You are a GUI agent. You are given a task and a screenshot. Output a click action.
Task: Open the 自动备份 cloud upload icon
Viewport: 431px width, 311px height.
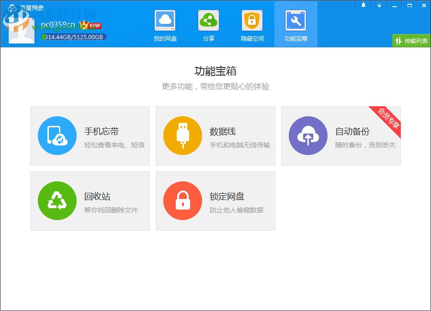308,136
